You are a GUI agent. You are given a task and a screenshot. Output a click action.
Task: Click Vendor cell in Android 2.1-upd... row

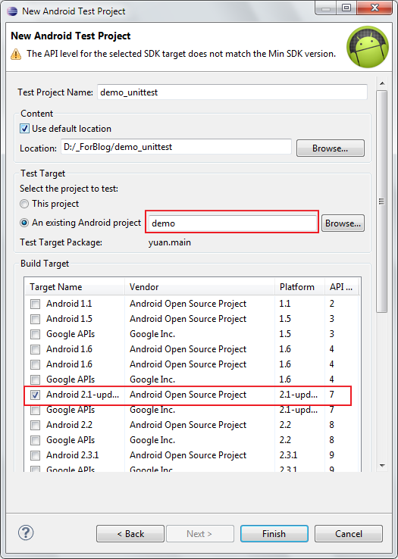[188, 395]
